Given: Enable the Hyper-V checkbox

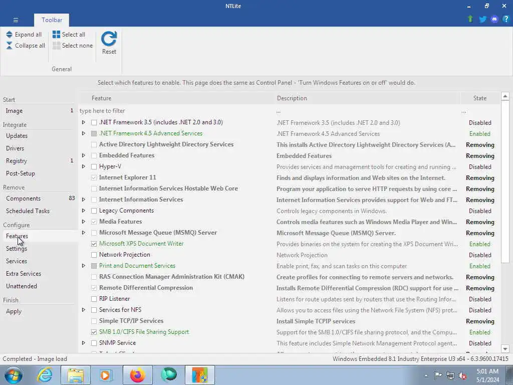Looking at the screenshot, I should pyautogui.click(x=94, y=166).
